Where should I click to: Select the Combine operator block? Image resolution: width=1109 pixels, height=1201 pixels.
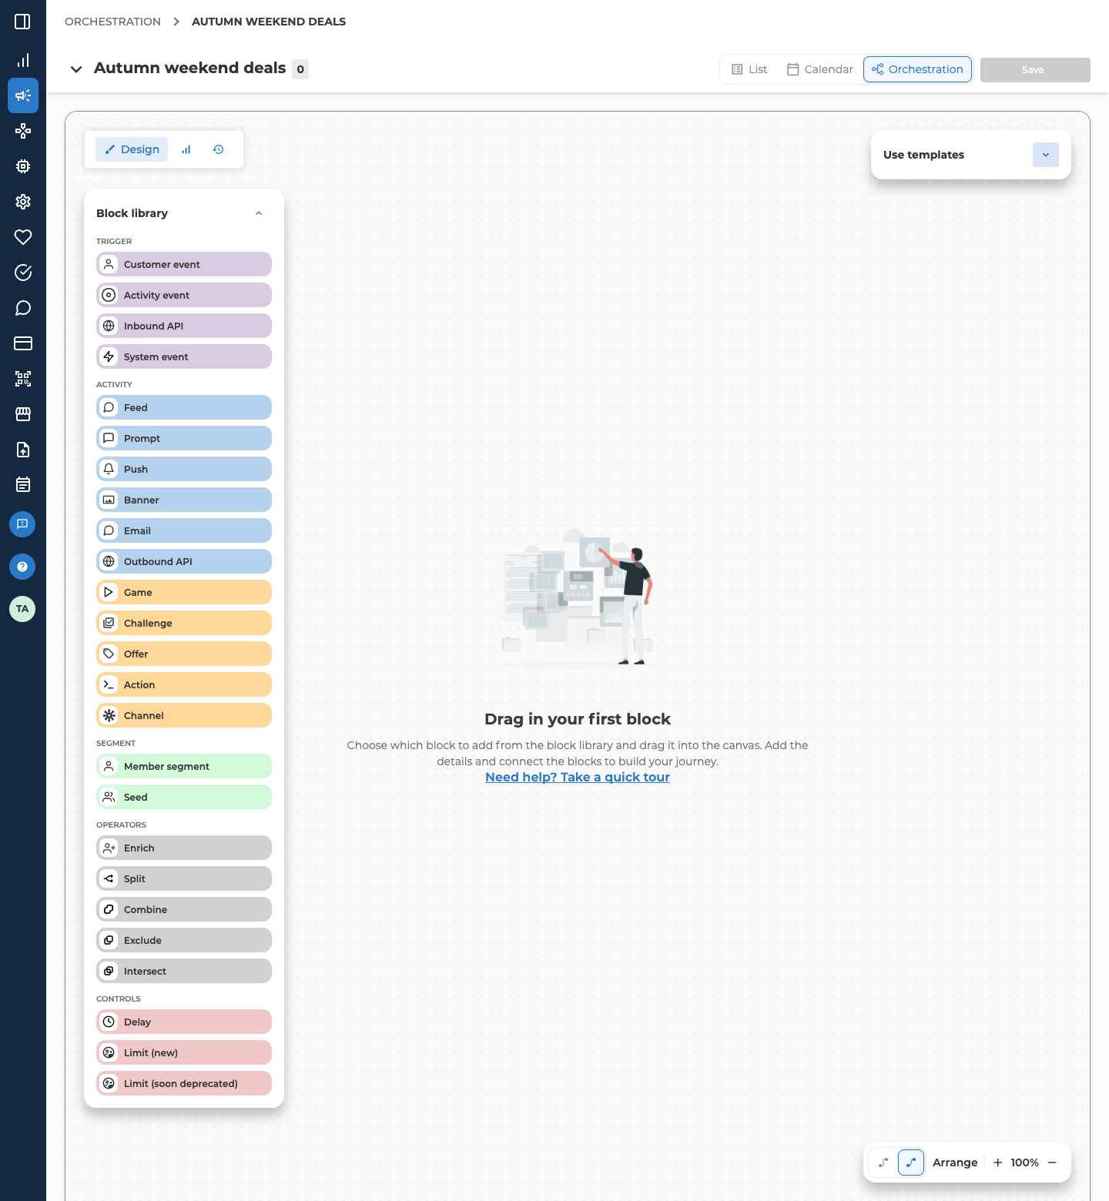pos(184,909)
